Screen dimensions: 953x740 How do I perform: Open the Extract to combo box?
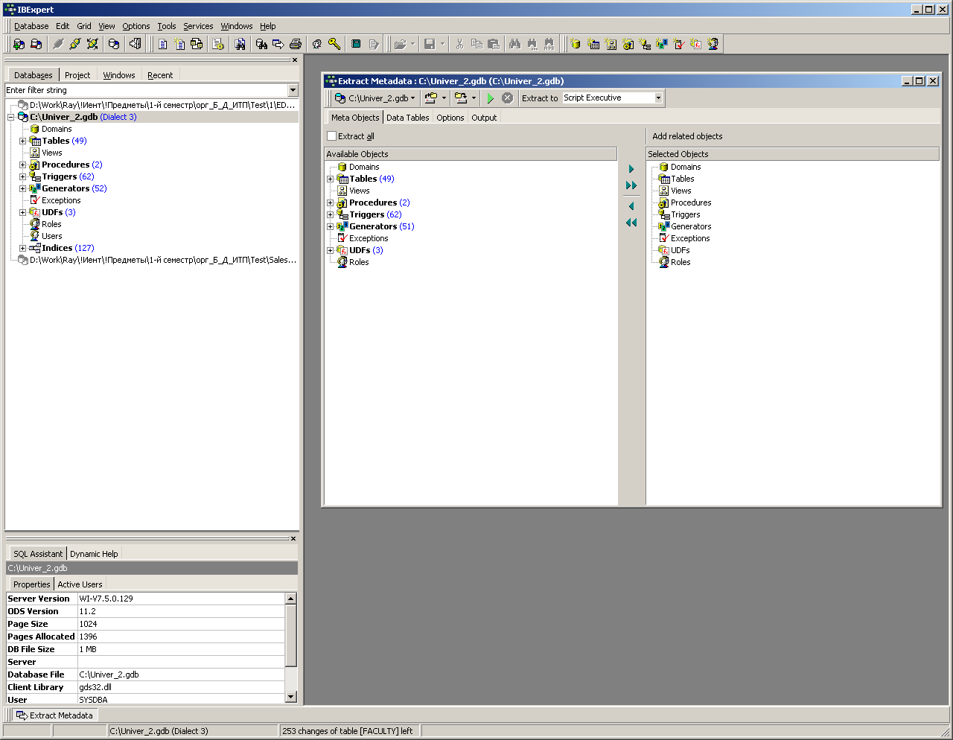(x=612, y=98)
